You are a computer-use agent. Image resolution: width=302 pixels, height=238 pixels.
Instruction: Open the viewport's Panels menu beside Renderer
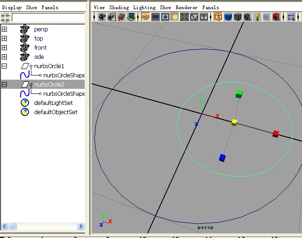point(210,7)
